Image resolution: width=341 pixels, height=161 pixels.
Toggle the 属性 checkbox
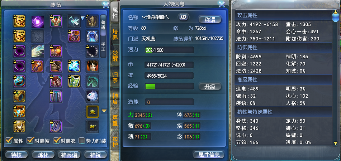point(9,141)
